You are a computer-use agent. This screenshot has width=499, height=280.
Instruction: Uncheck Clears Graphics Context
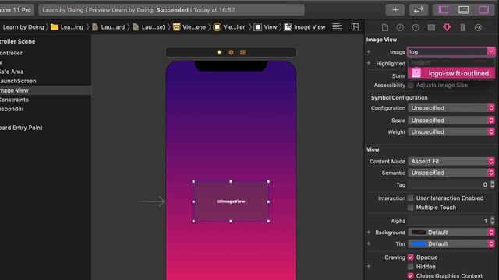click(411, 275)
